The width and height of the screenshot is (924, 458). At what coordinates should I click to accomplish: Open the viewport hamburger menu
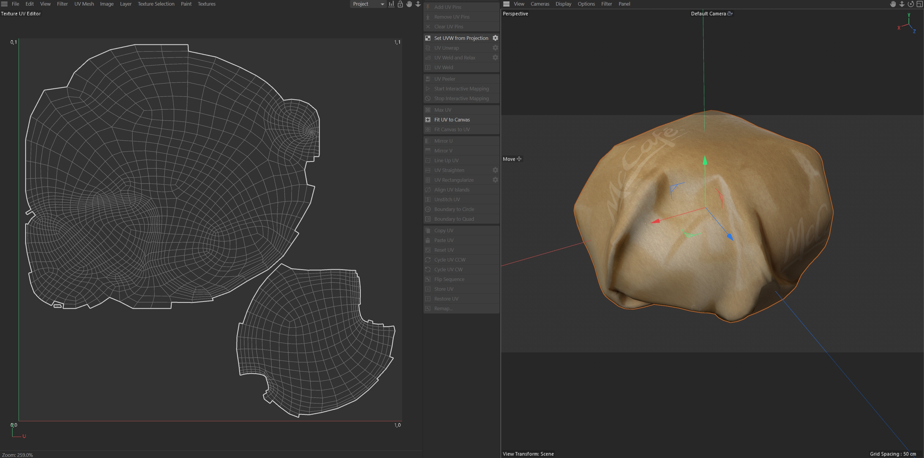(506, 4)
